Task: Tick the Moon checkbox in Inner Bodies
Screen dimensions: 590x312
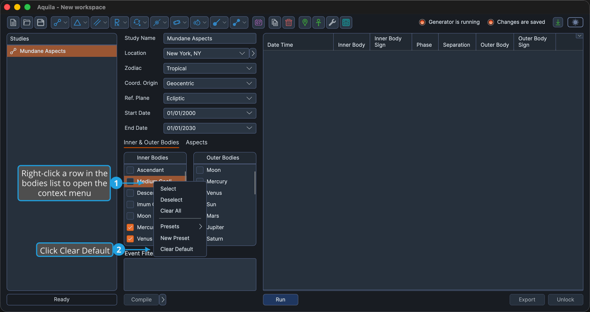Action: click(130, 216)
